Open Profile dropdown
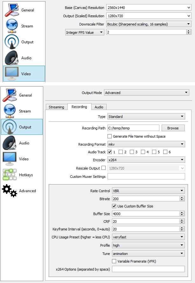Viewport: 195px width, 283px height. [148, 245]
